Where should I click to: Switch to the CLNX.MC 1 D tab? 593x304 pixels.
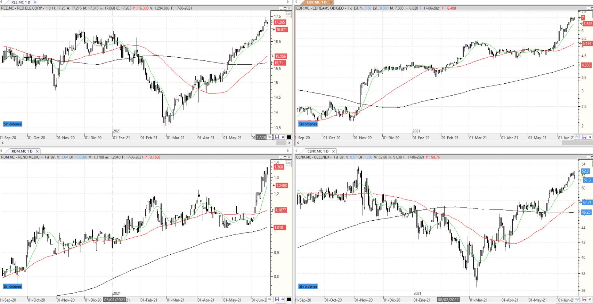[x=317, y=151]
